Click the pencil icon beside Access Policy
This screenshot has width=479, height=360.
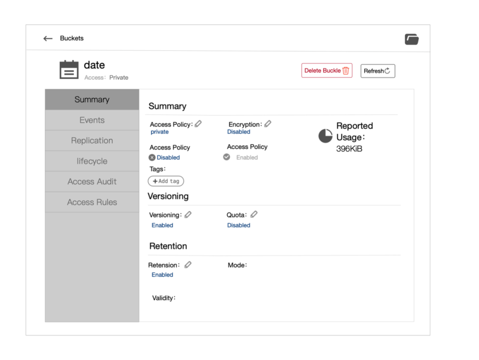click(x=198, y=124)
